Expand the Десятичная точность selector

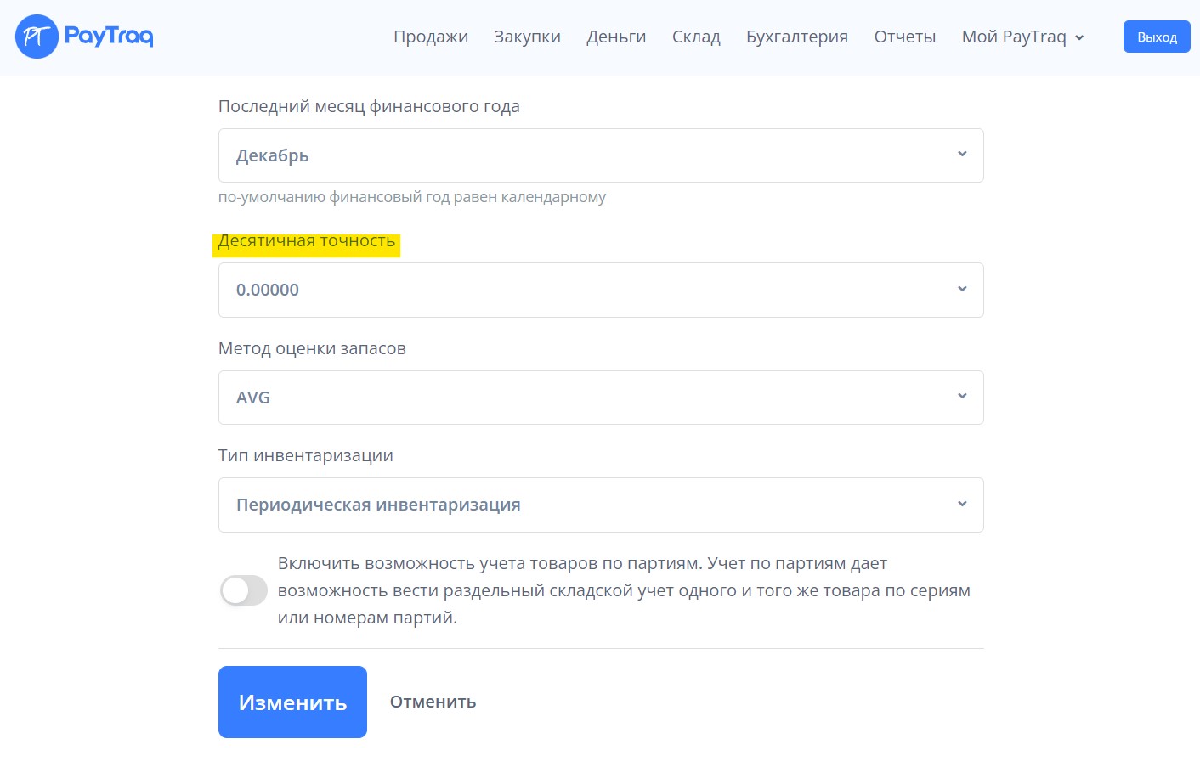tap(600, 290)
